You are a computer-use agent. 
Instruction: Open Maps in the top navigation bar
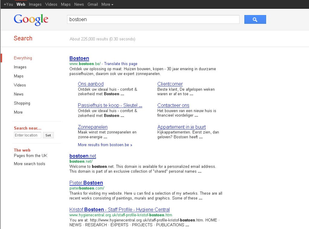[x=66, y=4]
